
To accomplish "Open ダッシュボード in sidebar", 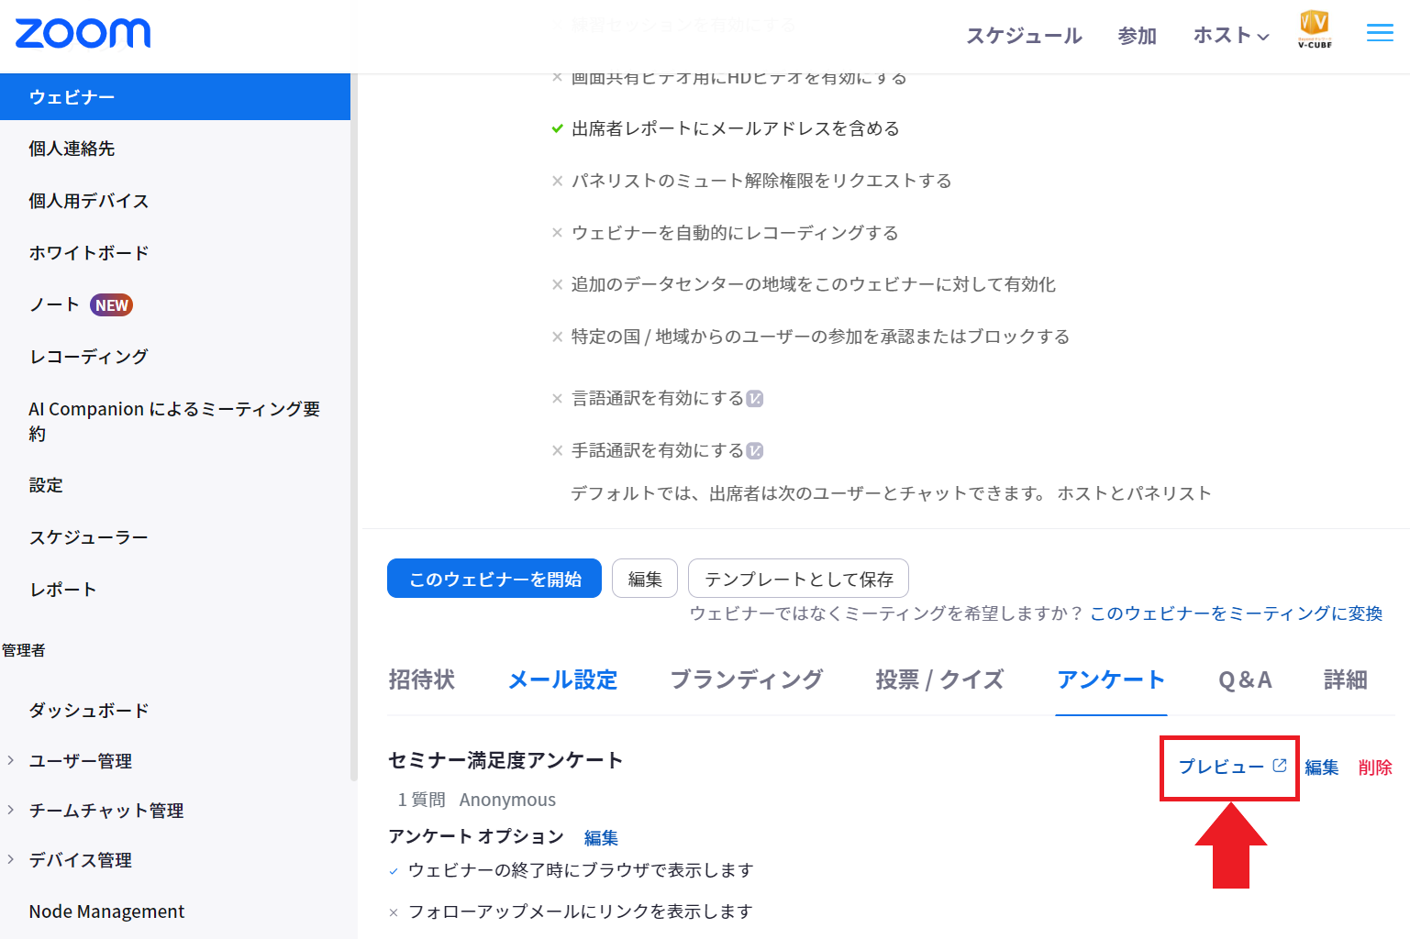I will (x=88, y=711).
